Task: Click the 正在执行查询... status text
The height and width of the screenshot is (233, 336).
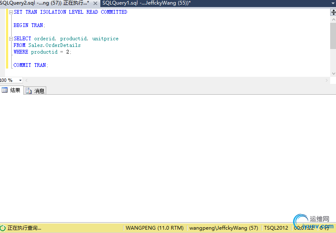Action: [x=25, y=228]
